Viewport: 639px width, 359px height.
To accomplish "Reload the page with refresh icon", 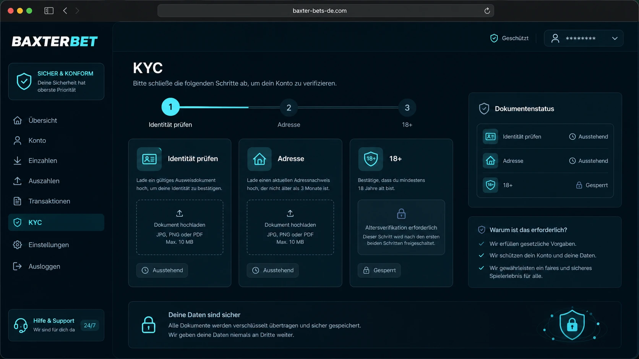I will 487,11.
